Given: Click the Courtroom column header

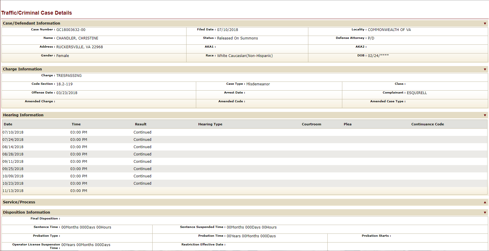Looking at the screenshot, I should coord(312,124).
